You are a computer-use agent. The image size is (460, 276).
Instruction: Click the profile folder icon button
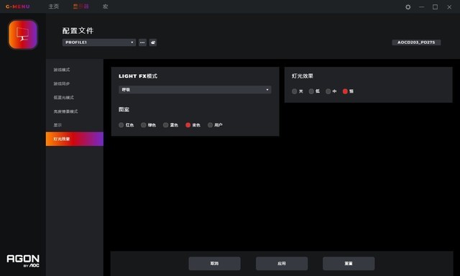(x=153, y=42)
